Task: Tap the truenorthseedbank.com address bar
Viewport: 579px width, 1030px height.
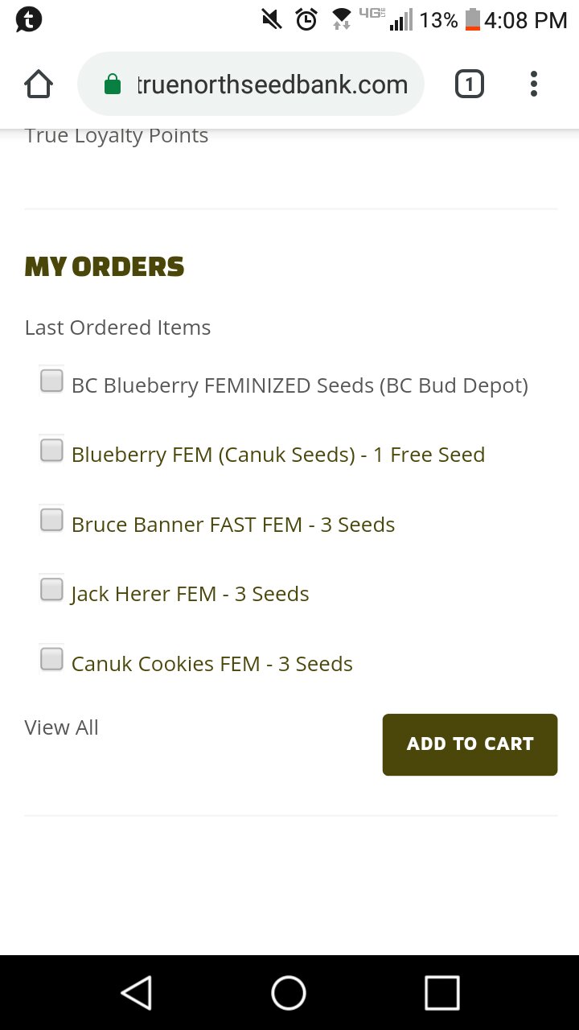Action: pyautogui.click(x=272, y=84)
